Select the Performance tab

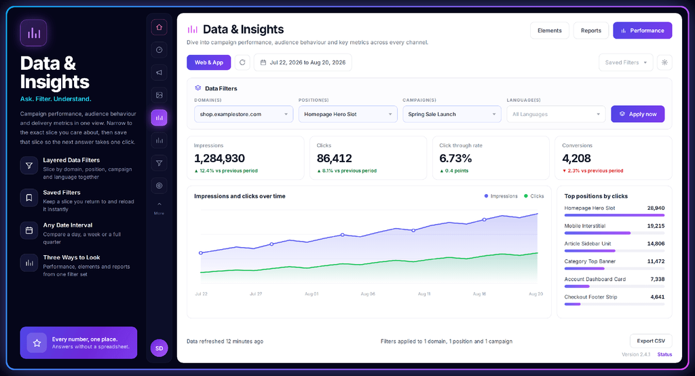(642, 31)
